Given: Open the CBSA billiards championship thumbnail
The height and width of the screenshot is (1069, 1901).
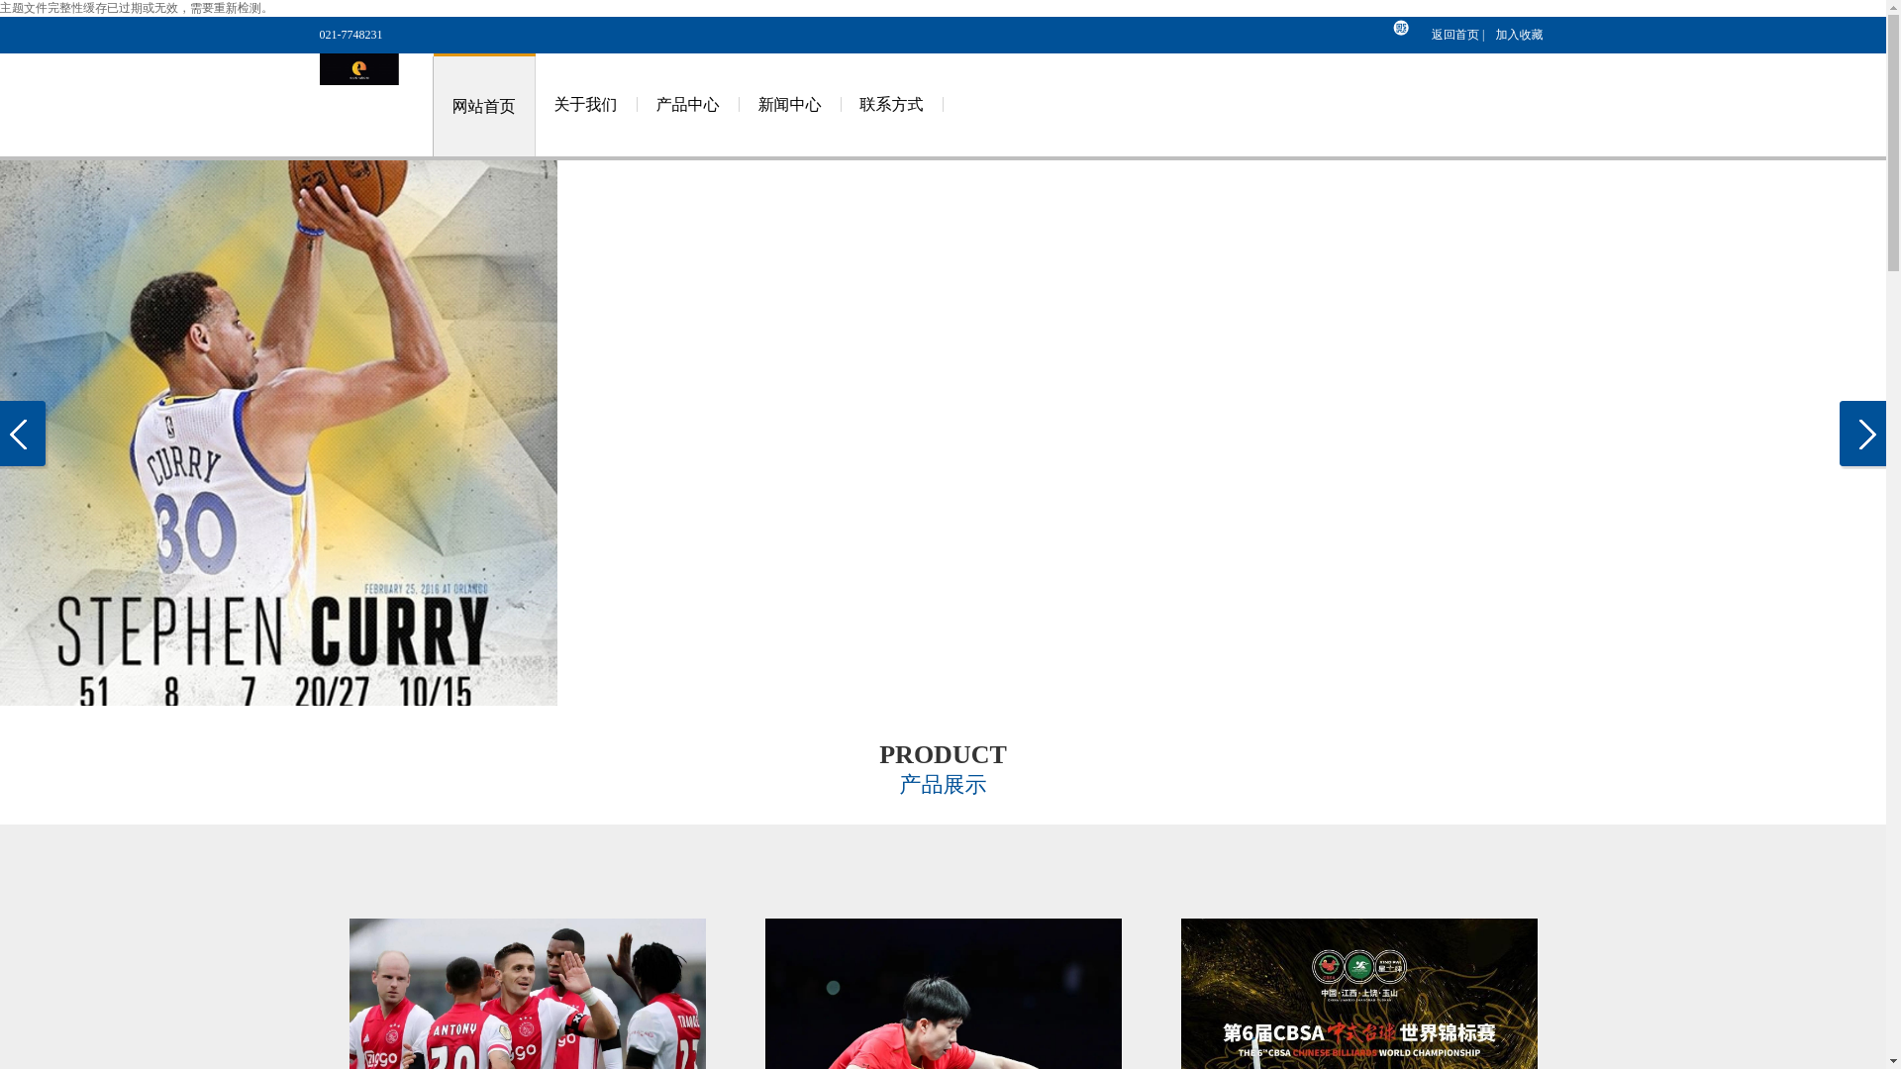Looking at the screenshot, I should click(1358, 994).
